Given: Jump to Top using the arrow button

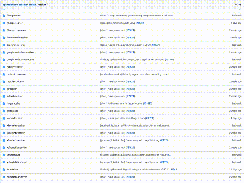Looking at the screenshot, I should click(x=238, y=5).
